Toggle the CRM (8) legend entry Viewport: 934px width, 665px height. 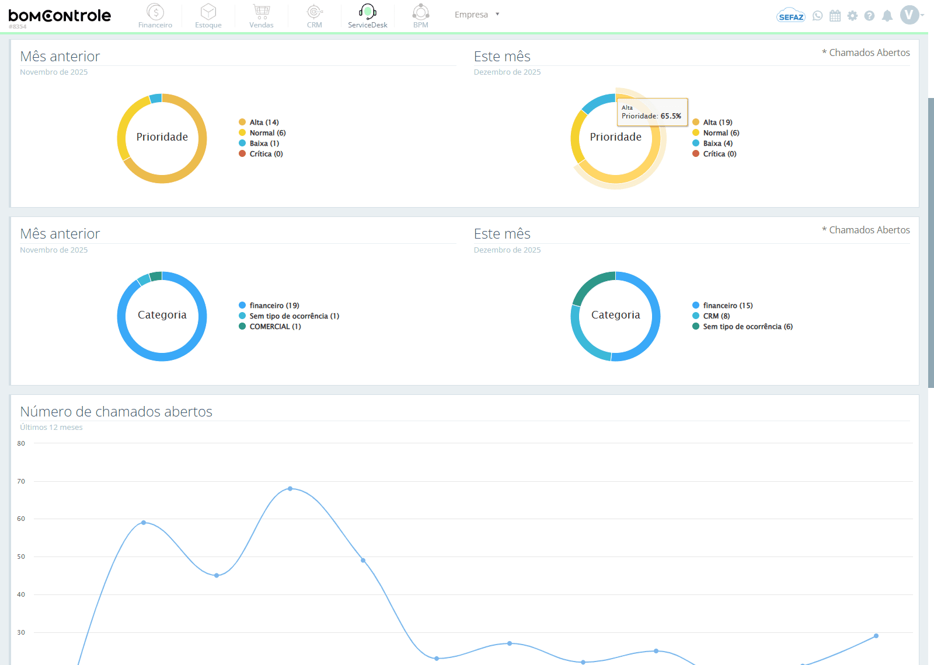[x=711, y=316]
